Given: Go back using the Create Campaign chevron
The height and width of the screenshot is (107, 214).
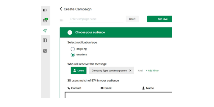Looking at the screenshot, I should pyautogui.click(x=61, y=9).
